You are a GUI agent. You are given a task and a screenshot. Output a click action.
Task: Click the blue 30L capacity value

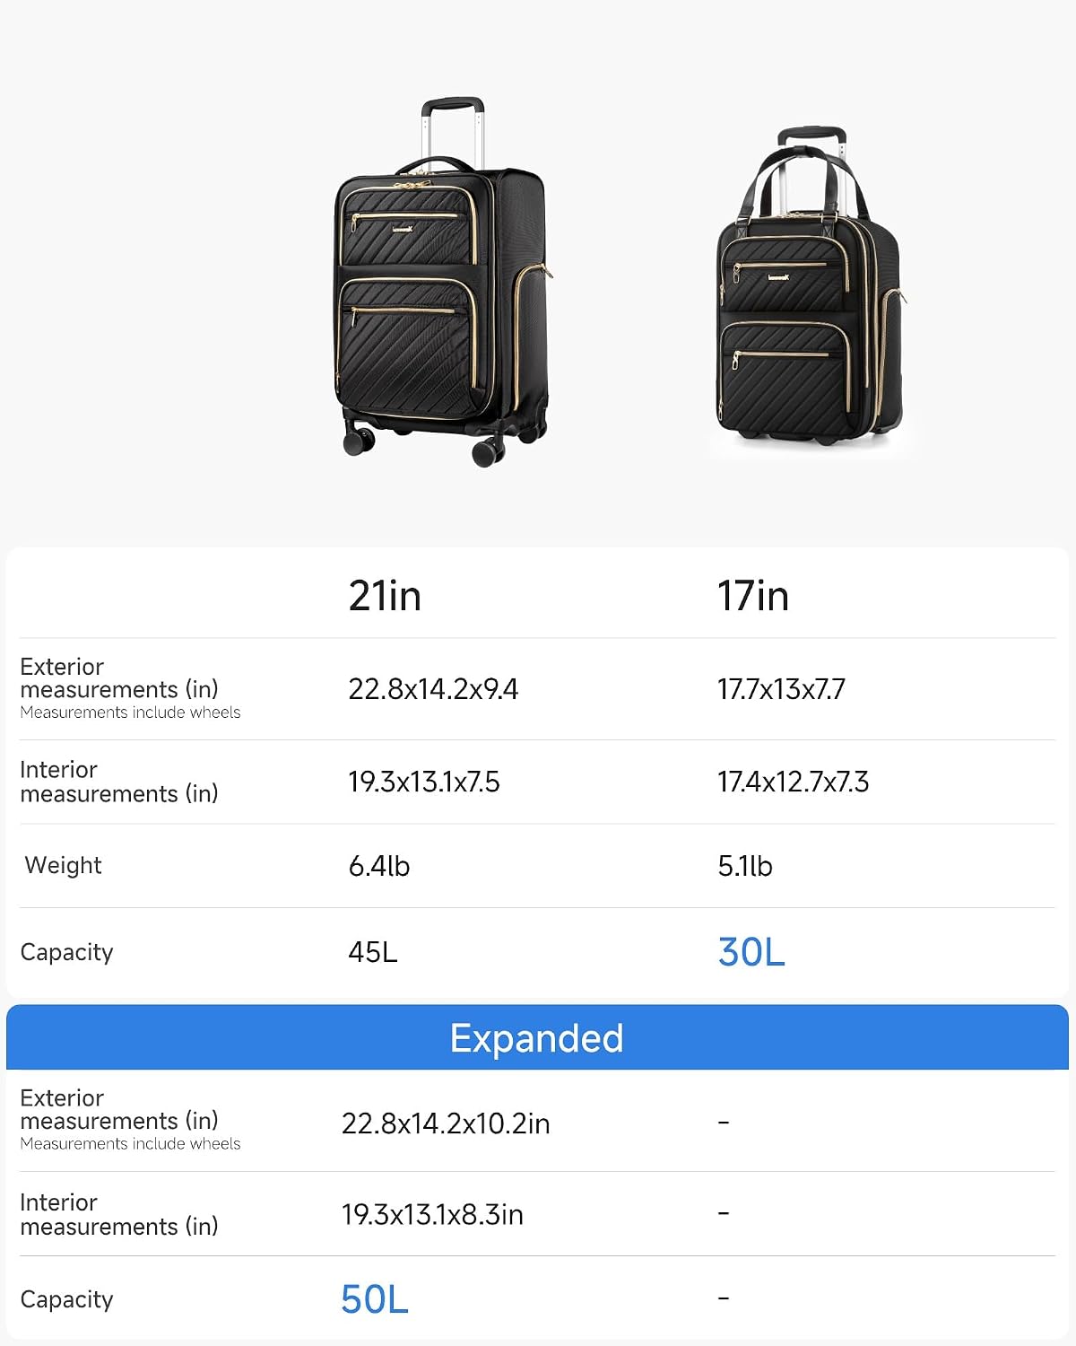(751, 952)
